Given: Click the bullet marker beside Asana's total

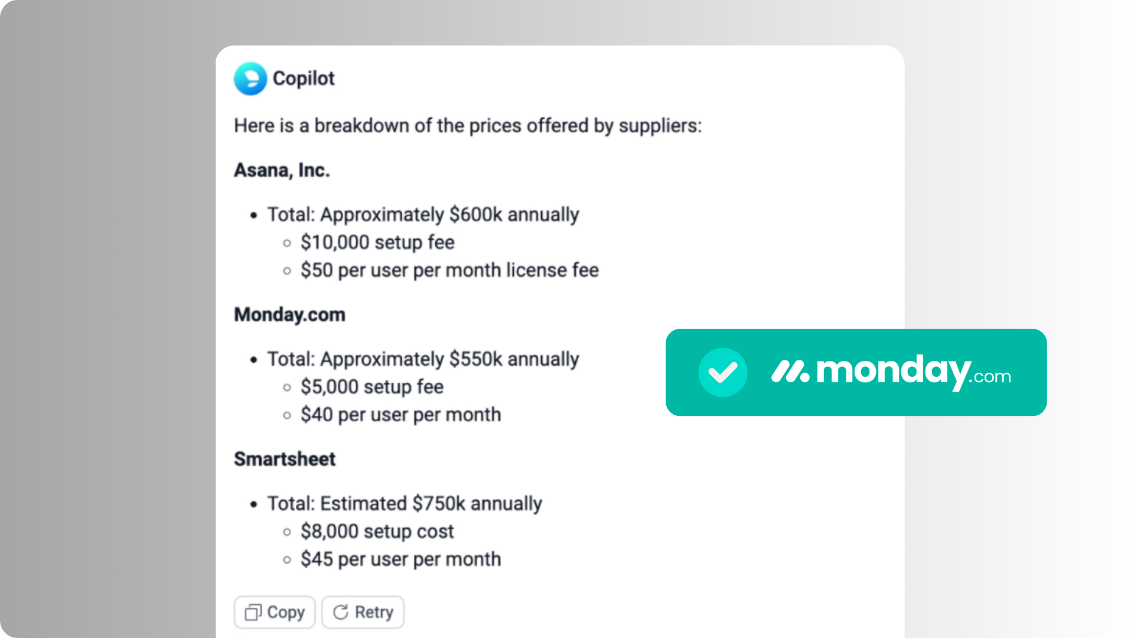Looking at the screenshot, I should point(254,215).
